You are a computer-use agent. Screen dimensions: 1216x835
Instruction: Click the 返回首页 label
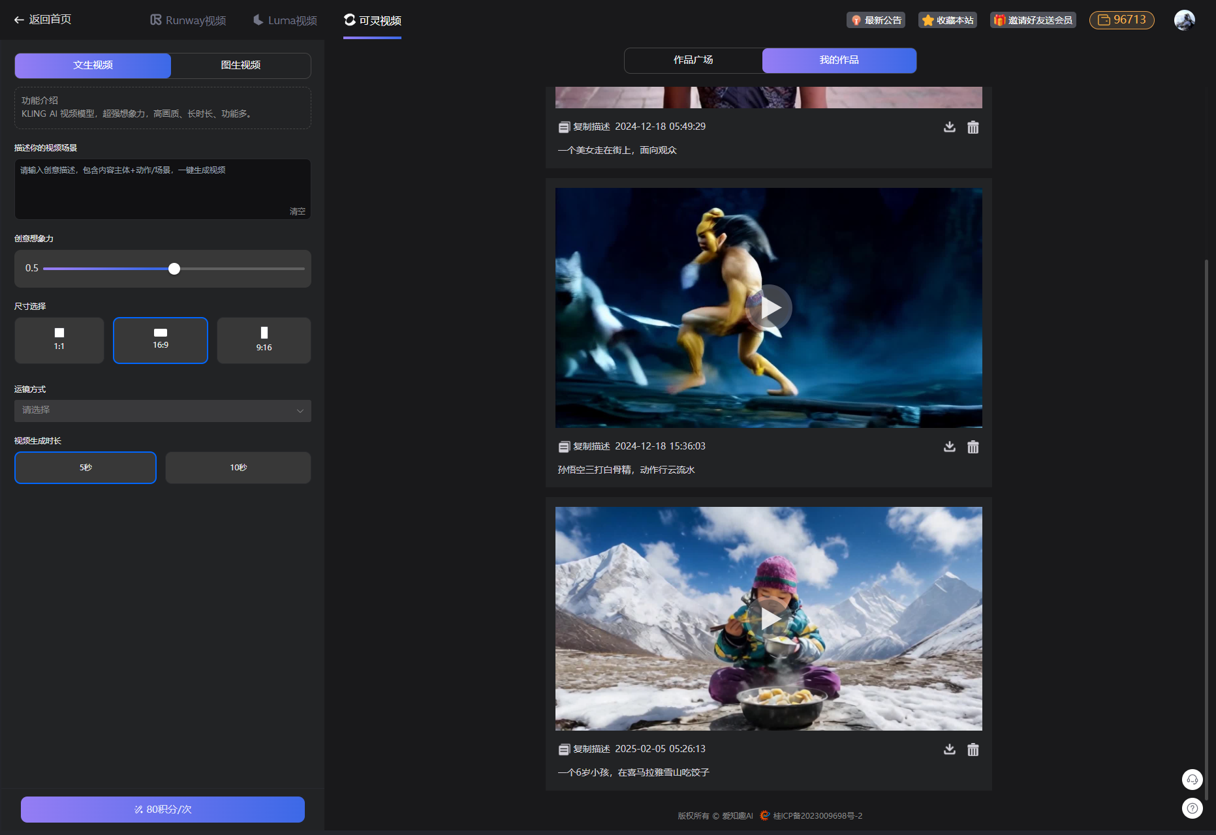click(50, 20)
